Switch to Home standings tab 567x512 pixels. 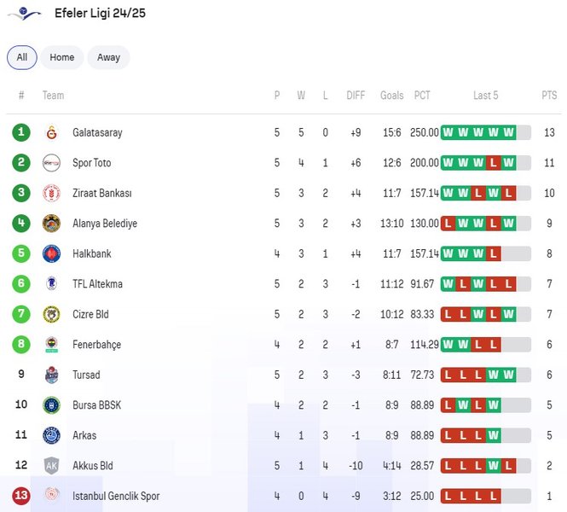click(61, 57)
